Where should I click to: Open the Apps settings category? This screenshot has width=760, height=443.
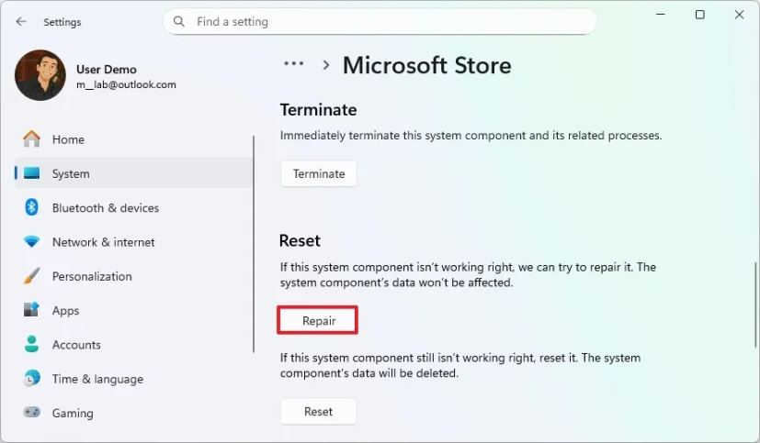point(134,311)
